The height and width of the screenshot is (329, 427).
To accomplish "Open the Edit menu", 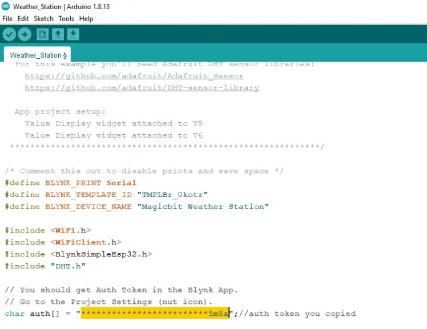I will (x=23, y=18).
